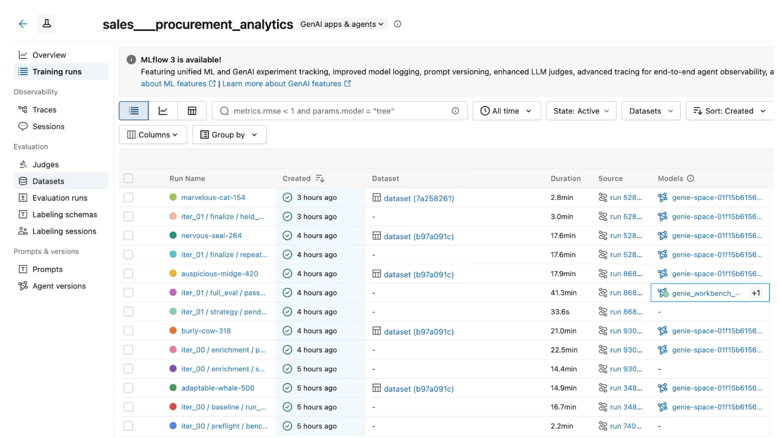Image resolution: width=779 pixels, height=438 pixels.
Task: Open burly-cow-318 run link
Action: pos(206,331)
